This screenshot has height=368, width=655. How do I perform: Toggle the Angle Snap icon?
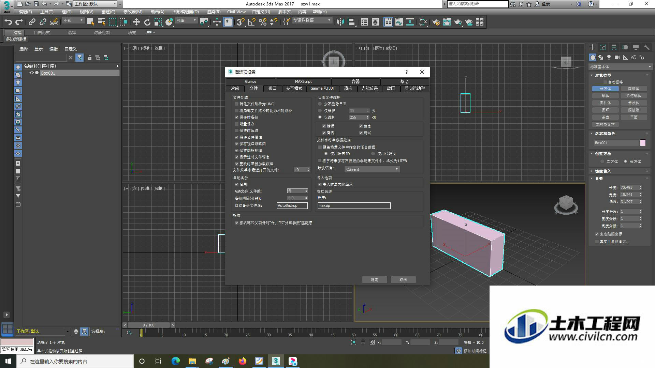251,22
